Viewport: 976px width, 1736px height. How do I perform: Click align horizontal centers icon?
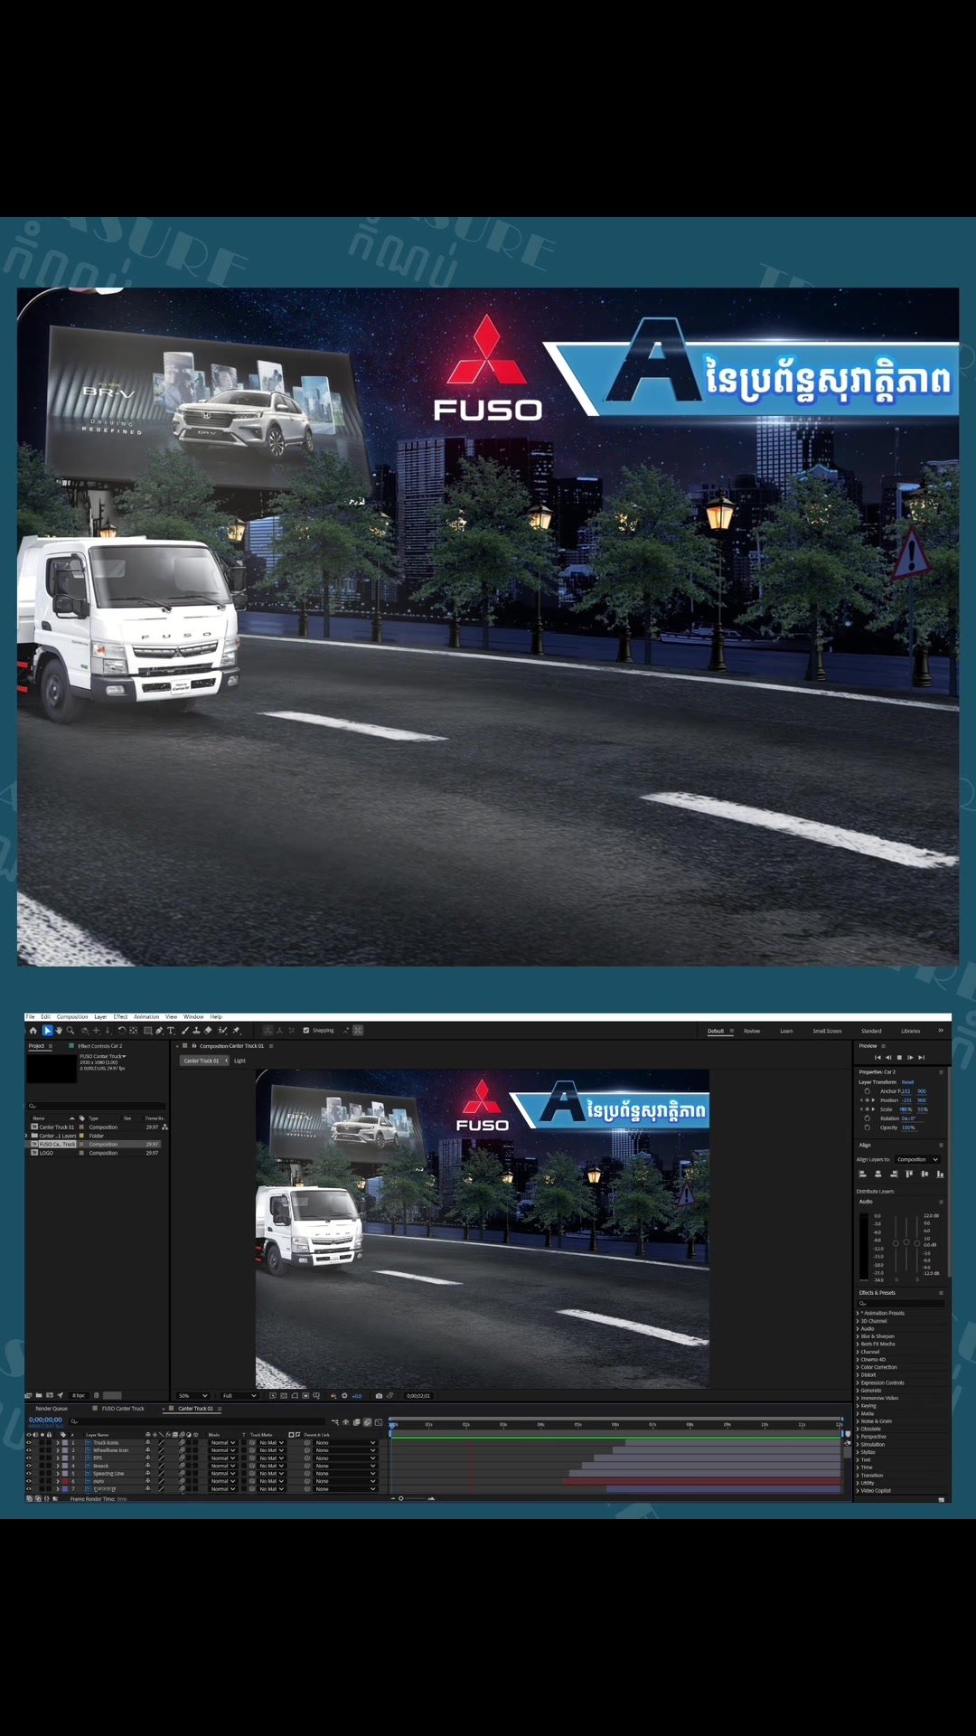click(x=877, y=1174)
